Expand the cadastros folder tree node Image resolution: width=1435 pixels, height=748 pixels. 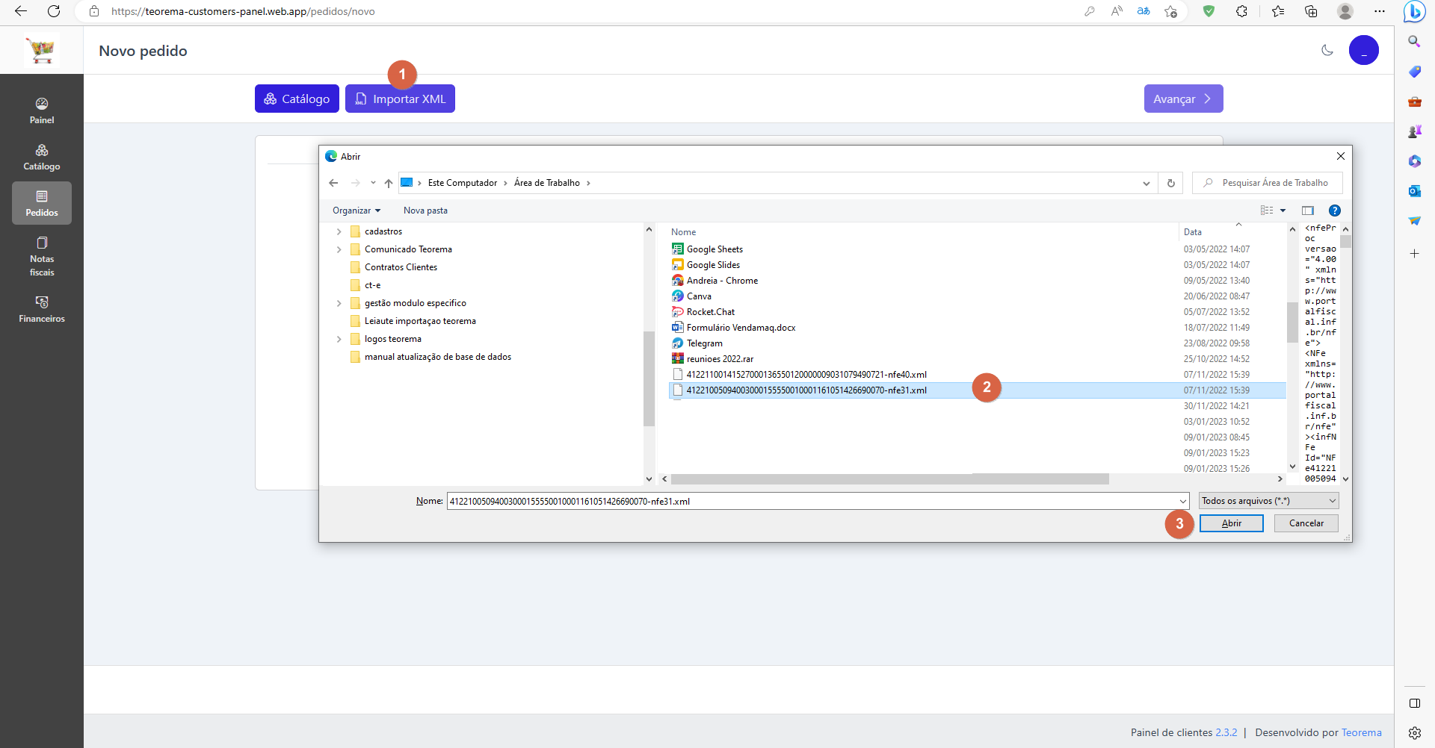tap(339, 231)
